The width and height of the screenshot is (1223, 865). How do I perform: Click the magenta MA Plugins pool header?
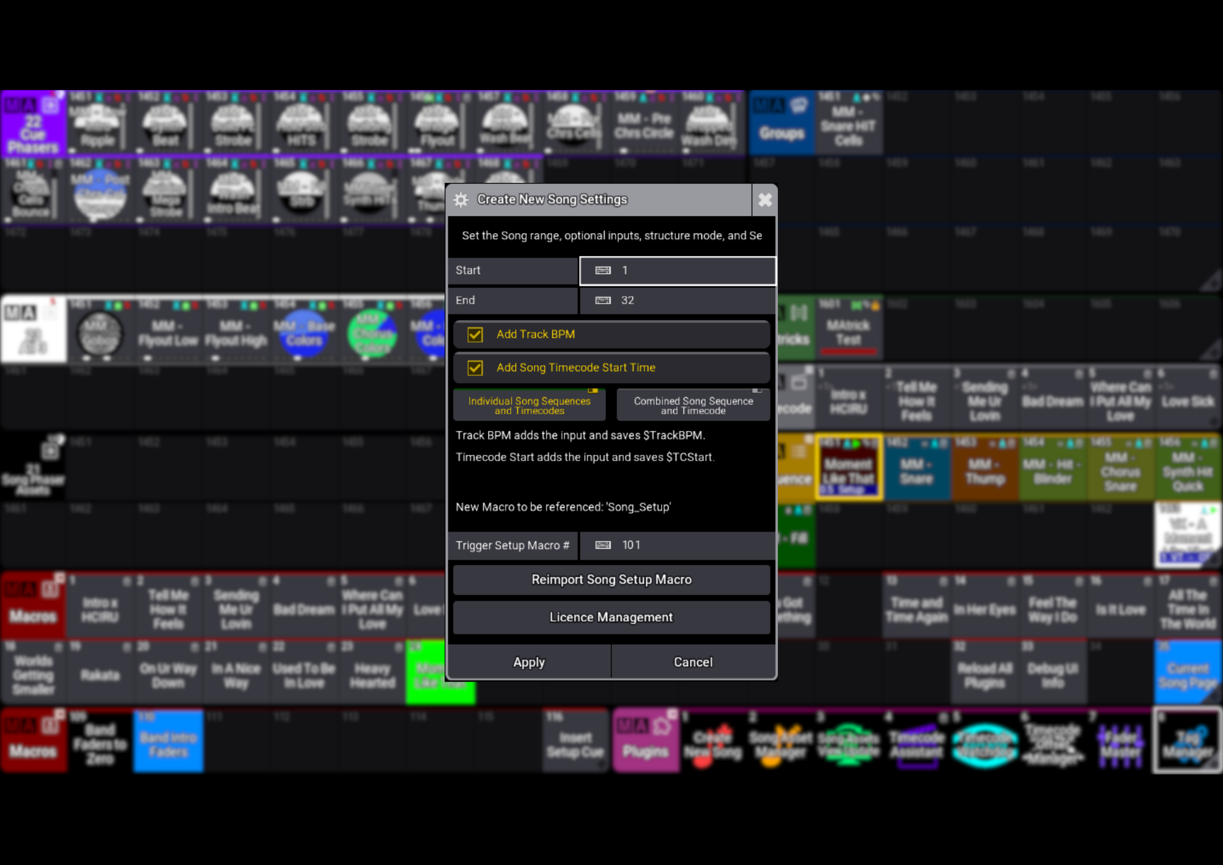646,741
